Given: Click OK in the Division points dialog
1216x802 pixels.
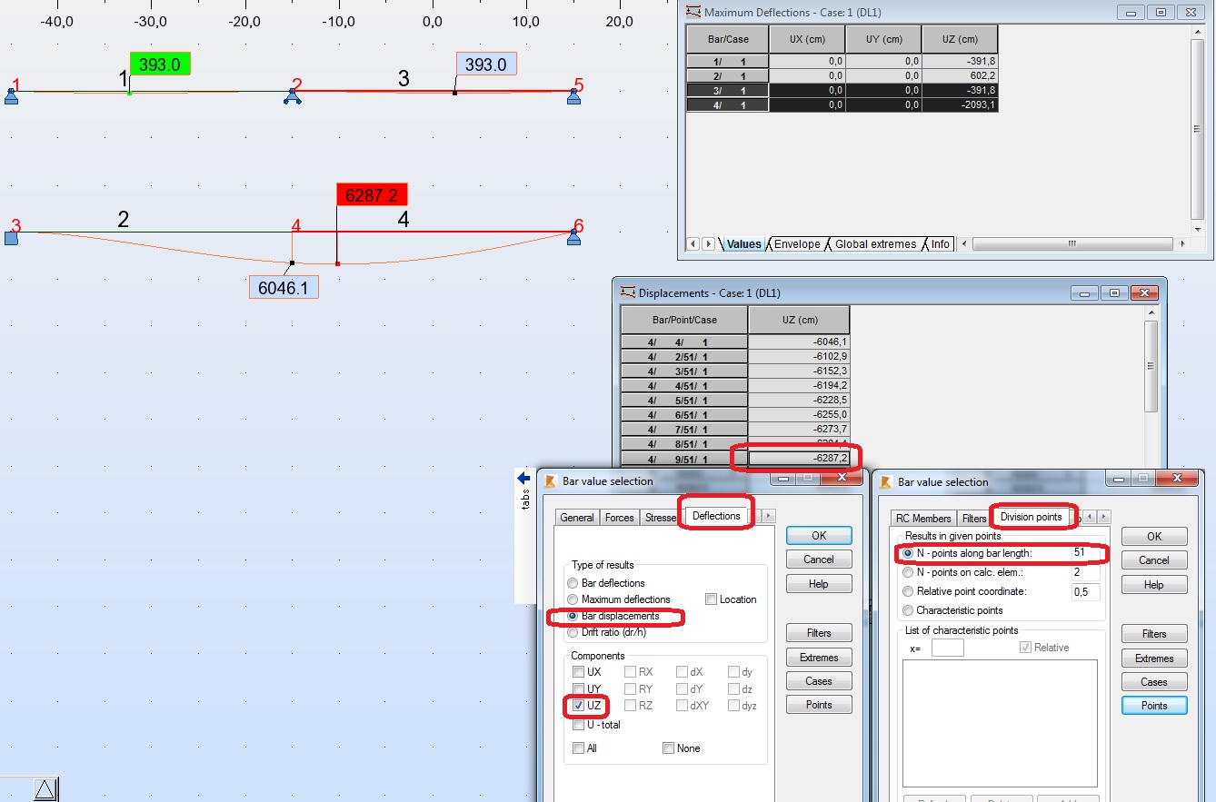Looking at the screenshot, I should 1154,536.
